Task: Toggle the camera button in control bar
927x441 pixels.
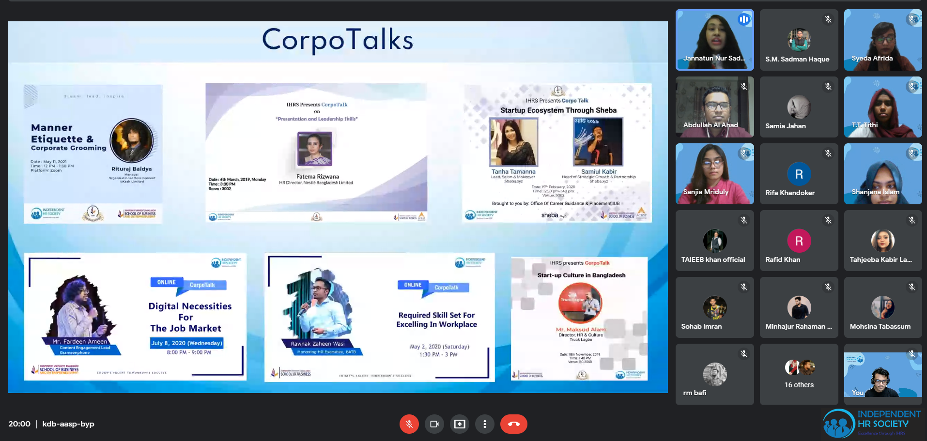Action: (x=434, y=424)
